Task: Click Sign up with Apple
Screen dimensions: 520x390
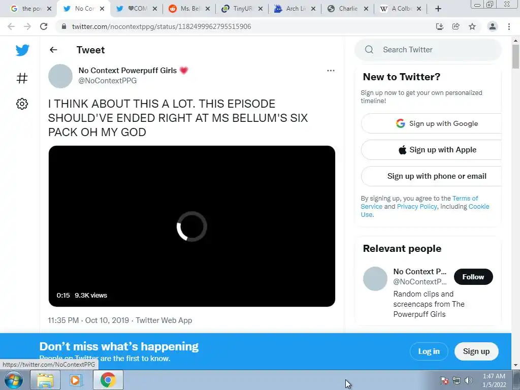Action: coord(432,150)
